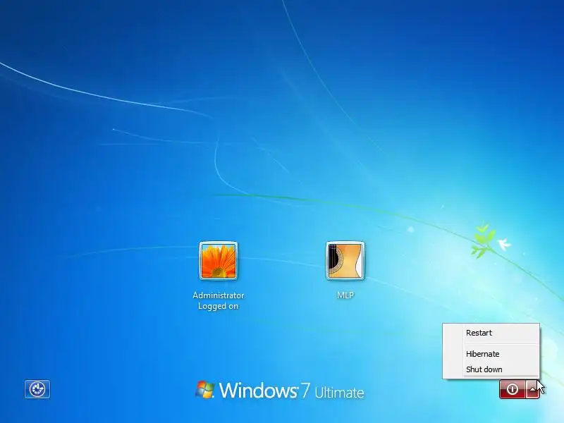Open the Ease of Access button

pyautogui.click(x=37, y=389)
